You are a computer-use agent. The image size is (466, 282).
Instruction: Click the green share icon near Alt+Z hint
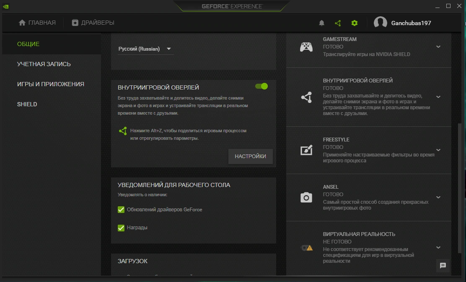tap(123, 131)
